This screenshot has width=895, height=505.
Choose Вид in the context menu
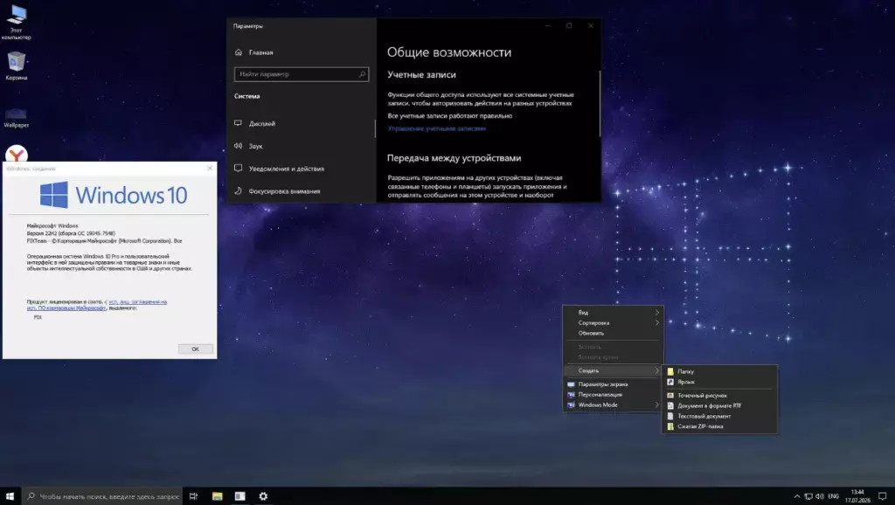(613, 312)
